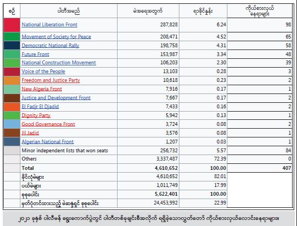Viewport: 297px width, 226px height.
Task: Open Movement of Society for Peace link
Action: click(x=56, y=37)
